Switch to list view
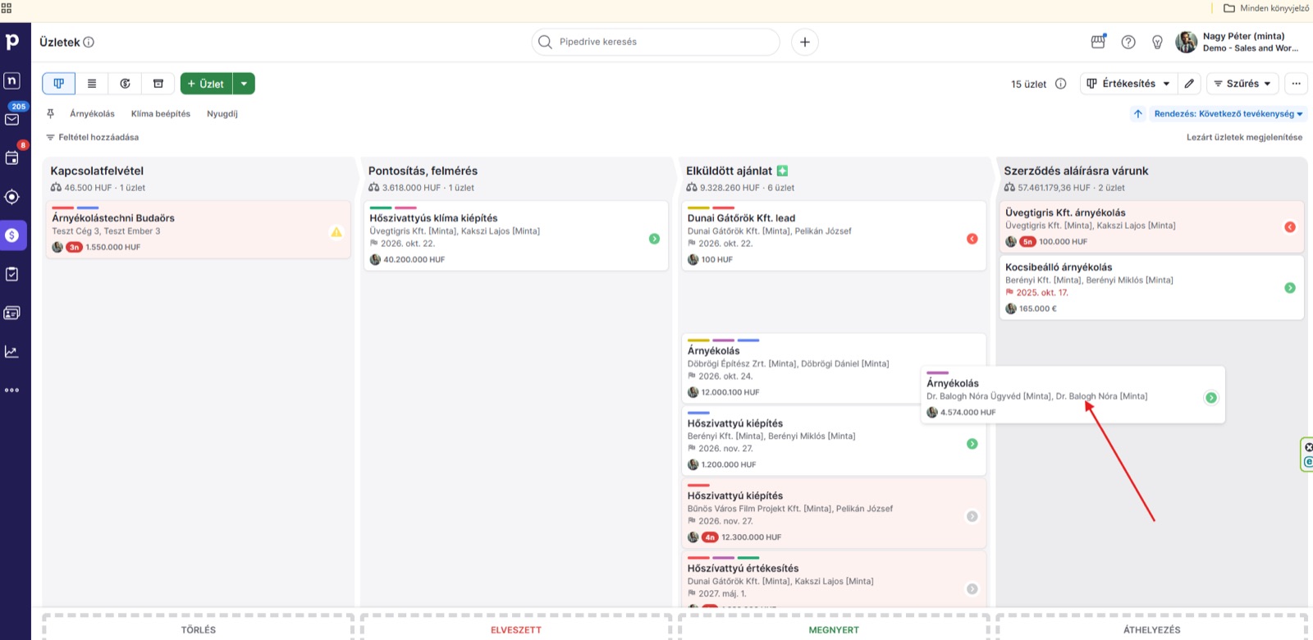Image resolution: width=1313 pixels, height=640 pixels. (x=92, y=84)
